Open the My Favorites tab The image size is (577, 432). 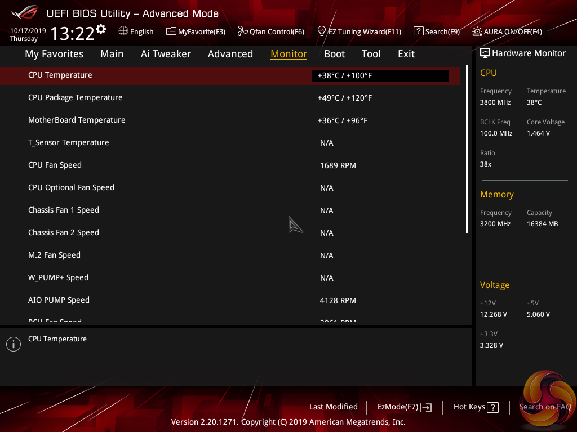point(54,54)
